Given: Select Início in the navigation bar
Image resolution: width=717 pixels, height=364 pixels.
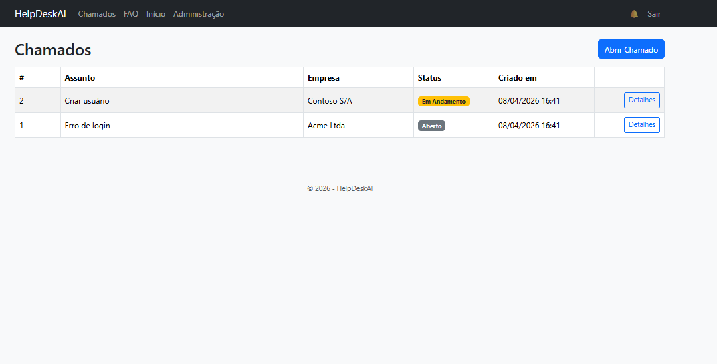Looking at the screenshot, I should (156, 14).
